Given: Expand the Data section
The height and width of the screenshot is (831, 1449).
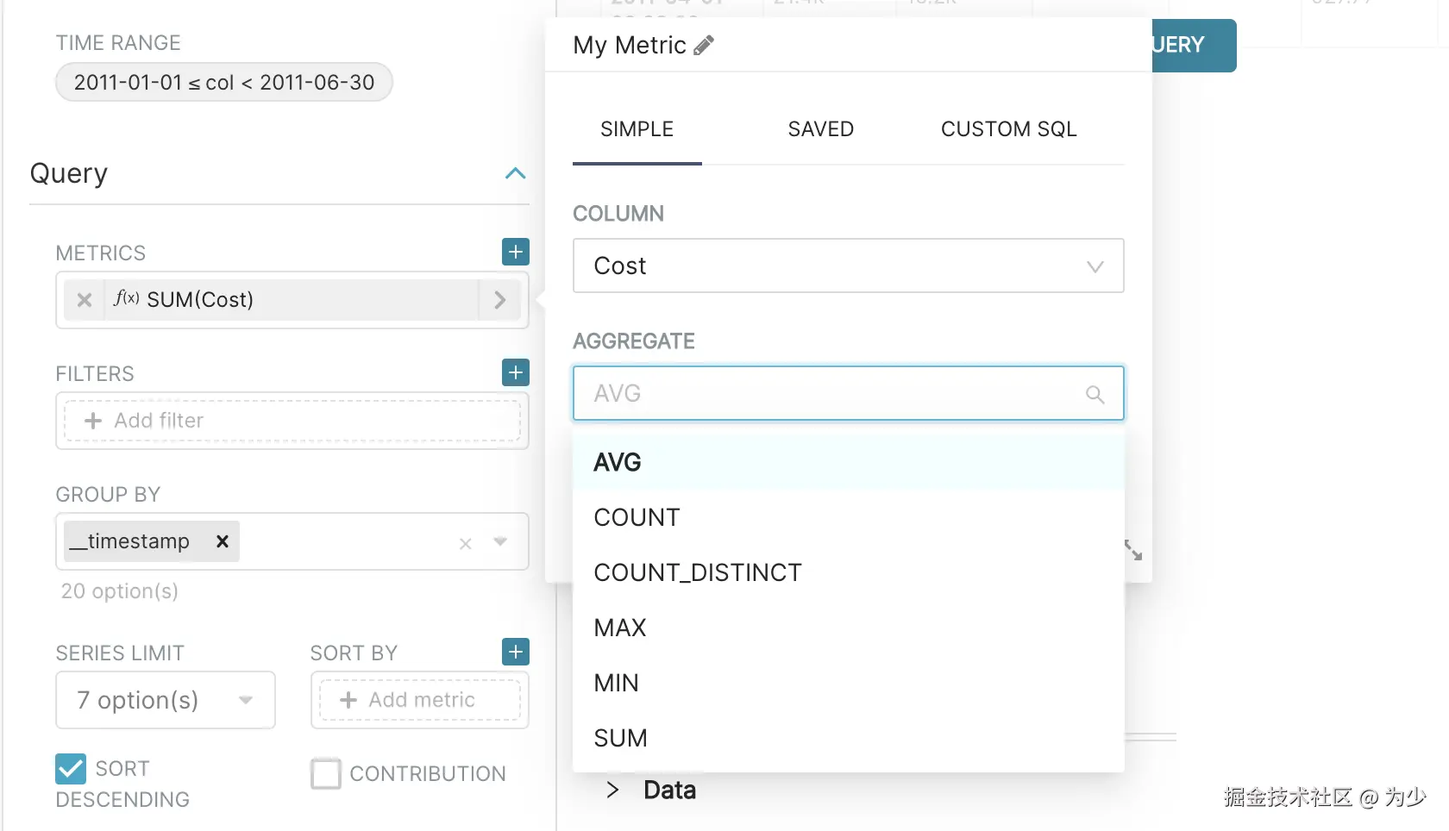Looking at the screenshot, I should [612, 790].
